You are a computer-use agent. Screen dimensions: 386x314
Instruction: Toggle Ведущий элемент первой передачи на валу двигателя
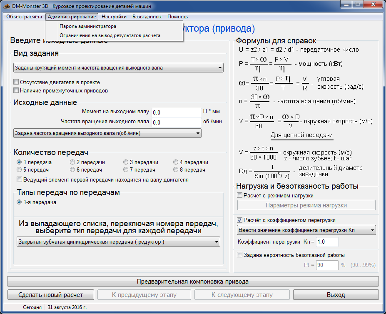tap(19, 179)
